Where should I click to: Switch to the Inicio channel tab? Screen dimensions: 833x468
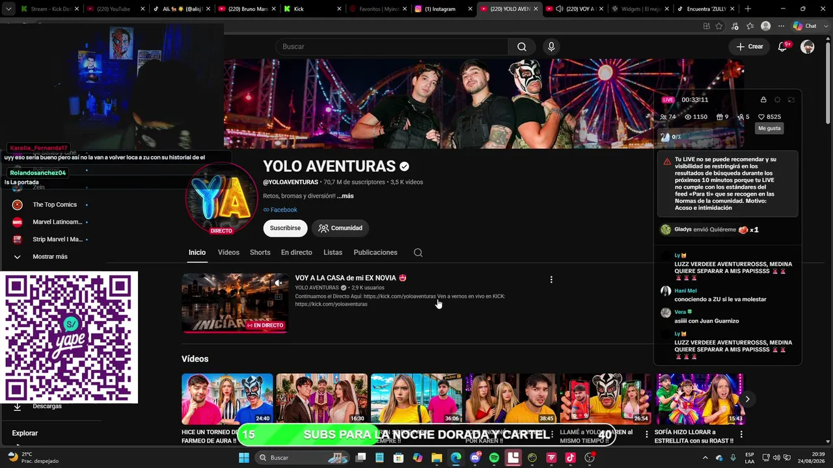[197, 253]
